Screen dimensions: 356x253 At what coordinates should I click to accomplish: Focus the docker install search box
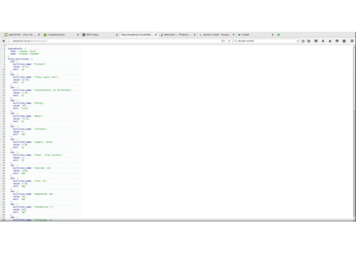point(267,41)
